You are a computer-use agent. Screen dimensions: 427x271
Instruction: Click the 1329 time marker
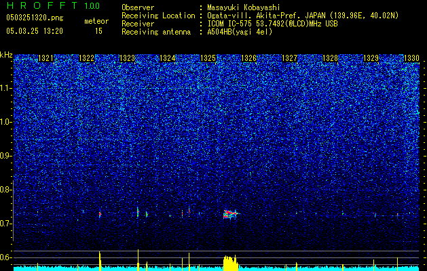pos(371,58)
